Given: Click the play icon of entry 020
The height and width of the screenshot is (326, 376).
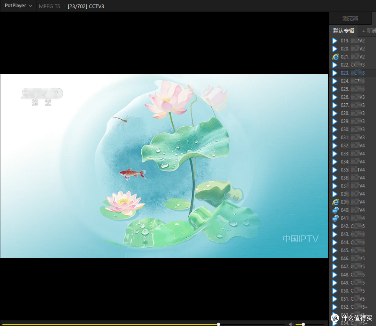Looking at the screenshot, I should [335, 49].
